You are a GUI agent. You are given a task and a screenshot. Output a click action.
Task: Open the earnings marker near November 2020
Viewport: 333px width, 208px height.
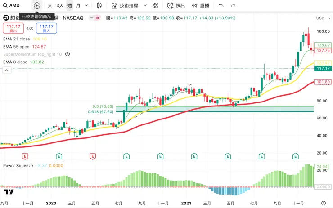[x=160, y=156]
